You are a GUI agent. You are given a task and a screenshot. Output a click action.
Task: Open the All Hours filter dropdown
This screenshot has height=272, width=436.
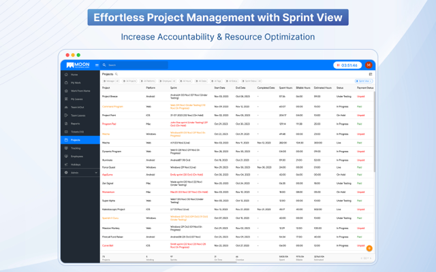coord(185,81)
